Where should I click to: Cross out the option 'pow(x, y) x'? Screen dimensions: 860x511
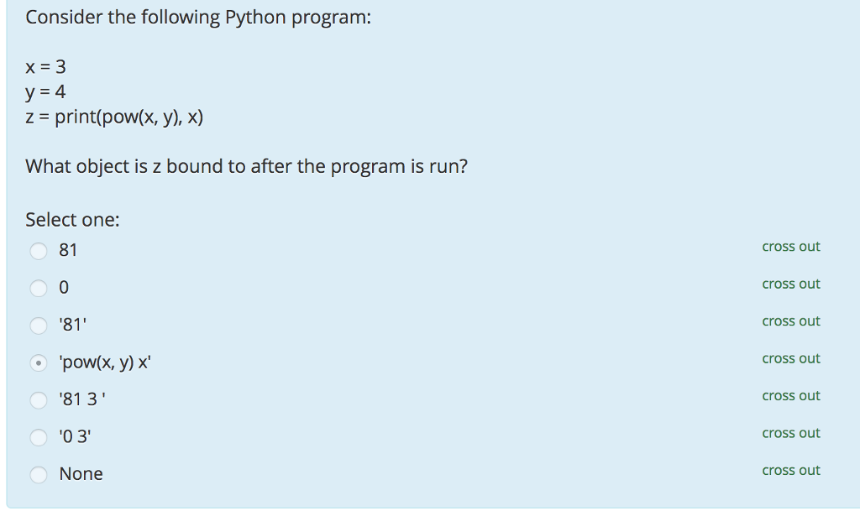click(x=790, y=358)
